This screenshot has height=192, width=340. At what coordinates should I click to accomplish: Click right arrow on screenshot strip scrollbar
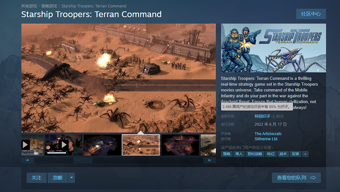tap(209, 160)
